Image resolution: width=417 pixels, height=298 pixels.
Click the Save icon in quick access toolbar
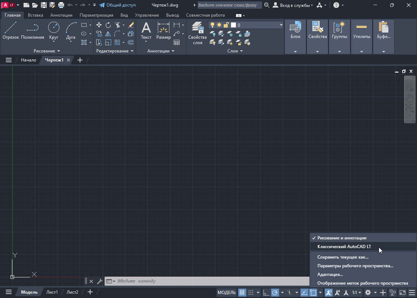[x=43, y=5]
